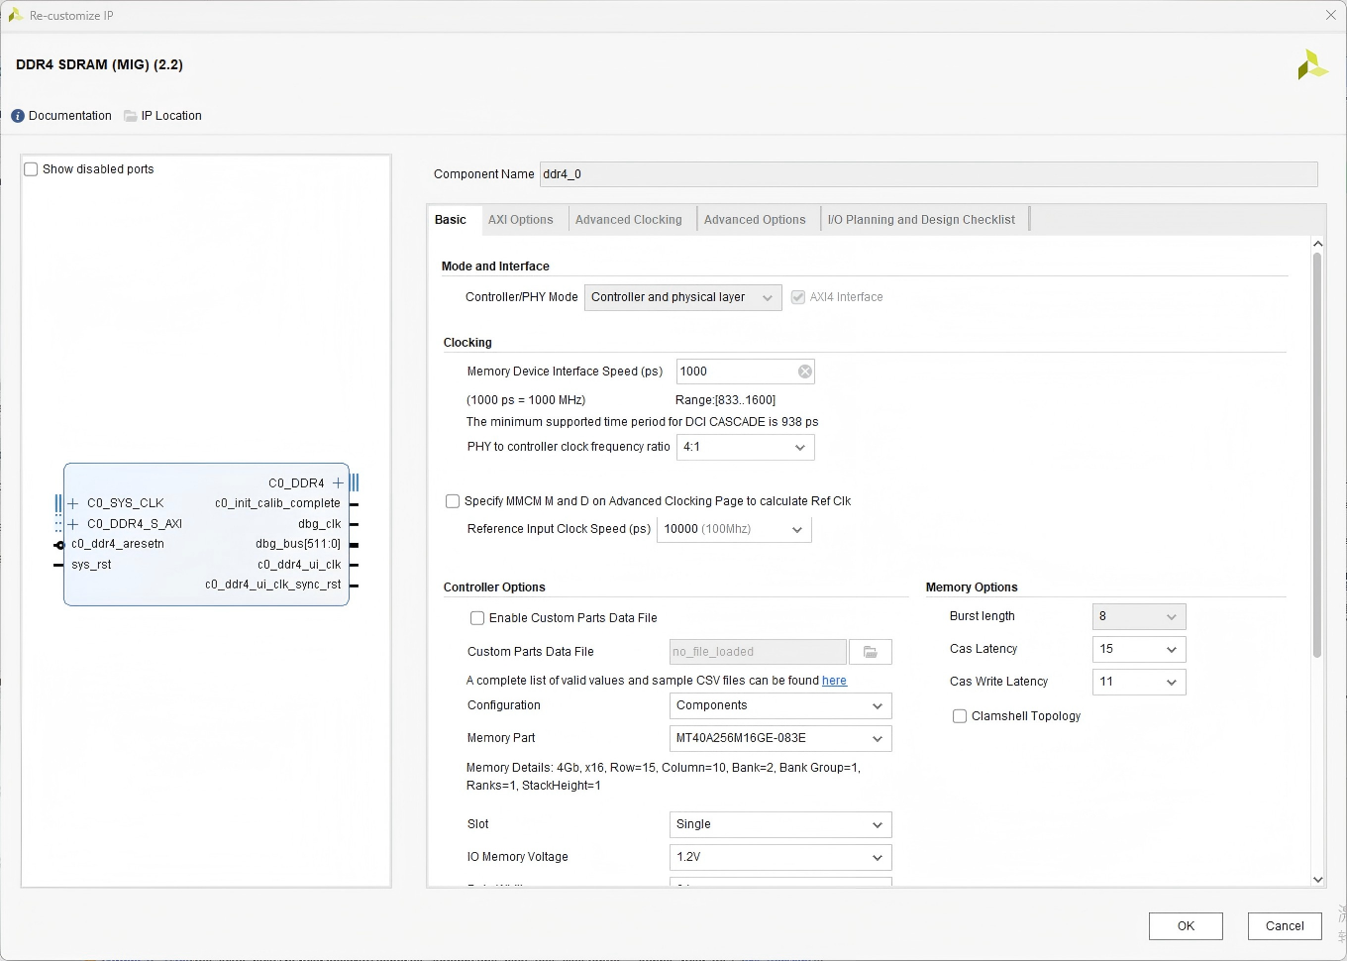Click the scrollbar down arrow

click(x=1317, y=879)
